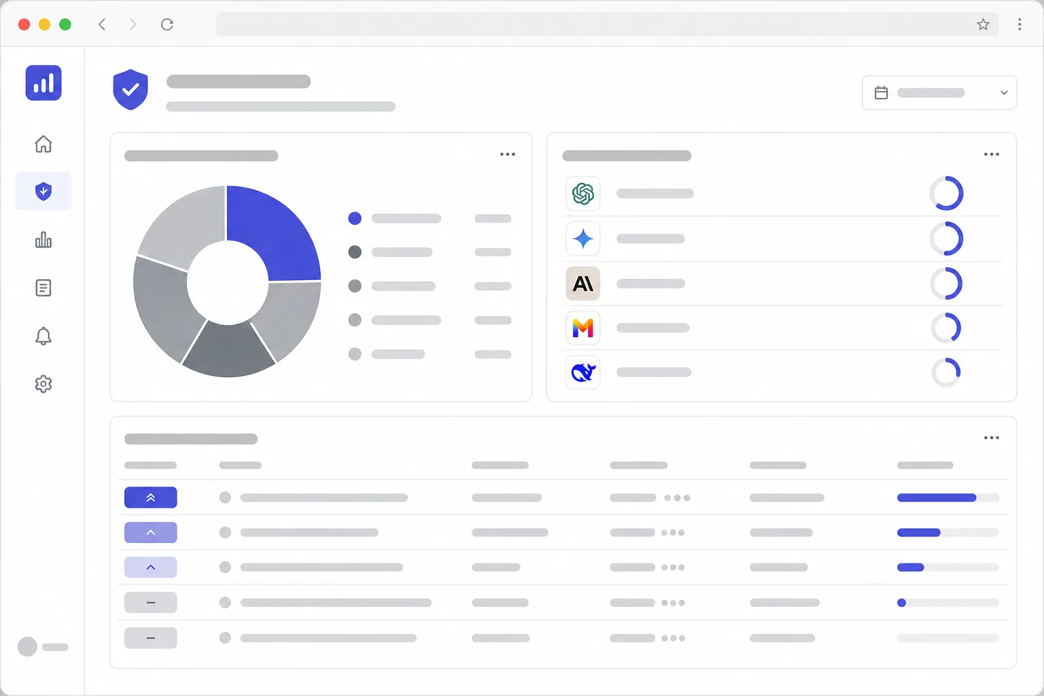Click the Anthropic provider logo
1044x696 pixels.
coord(583,283)
